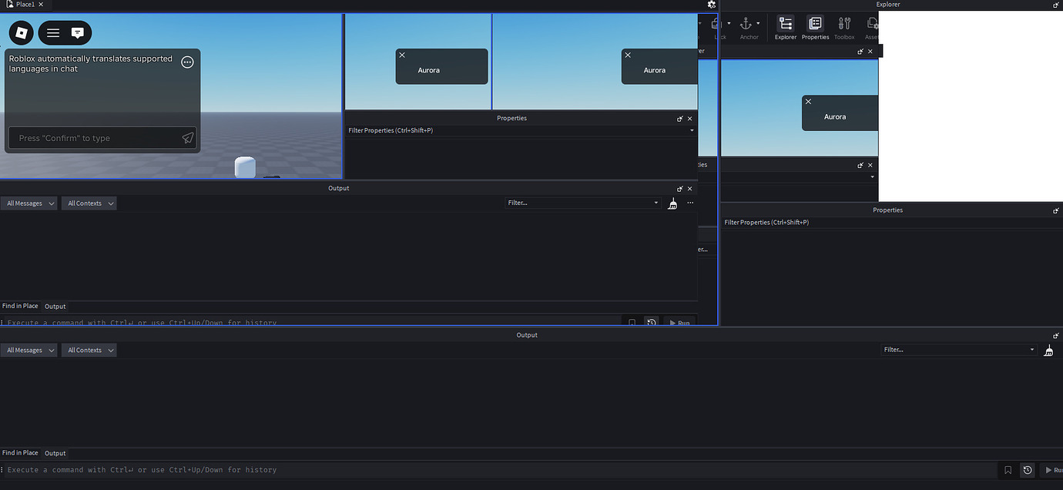This screenshot has width=1063, height=490.
Task: Undock the blue-bordered nested Output panel
Action: (680, 189)
